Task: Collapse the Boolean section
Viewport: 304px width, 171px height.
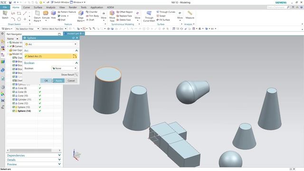Action: click(76, 63)
